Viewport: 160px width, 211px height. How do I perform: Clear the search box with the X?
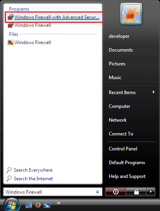(97, 192)
